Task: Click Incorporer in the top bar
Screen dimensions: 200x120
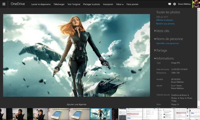Action: (108, 4)
